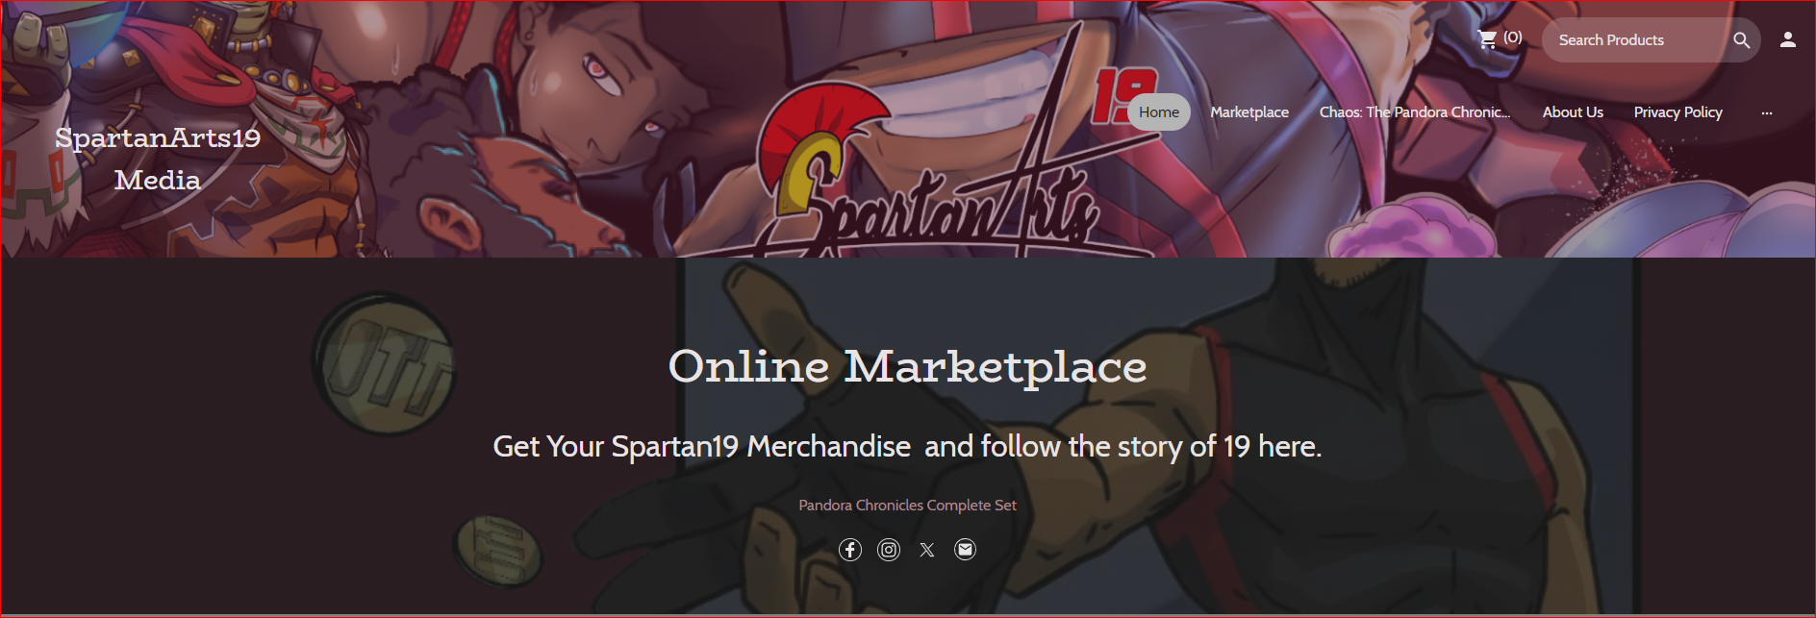The width and height of the screenshot is (1816, 618).
Task: Click the Pandora Chronicles Complete Set link
Action: [x=907, y=505]
